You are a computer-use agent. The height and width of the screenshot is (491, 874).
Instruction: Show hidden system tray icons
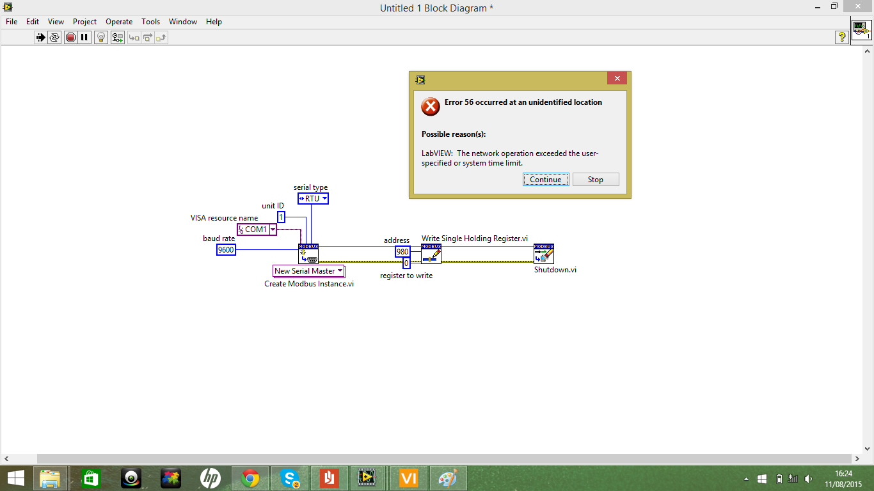[x=747, y=479]
